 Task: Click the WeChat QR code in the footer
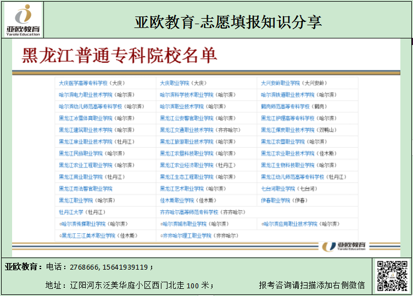392,276
